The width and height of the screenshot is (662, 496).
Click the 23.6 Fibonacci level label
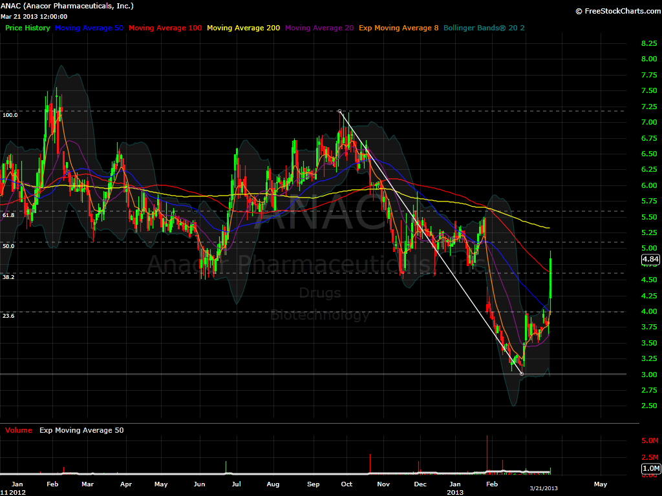[8, 316]
